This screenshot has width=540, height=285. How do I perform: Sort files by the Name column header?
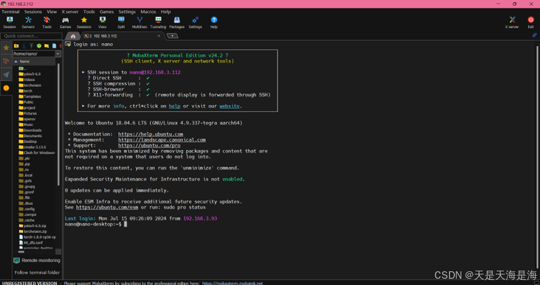coord(34,61)
